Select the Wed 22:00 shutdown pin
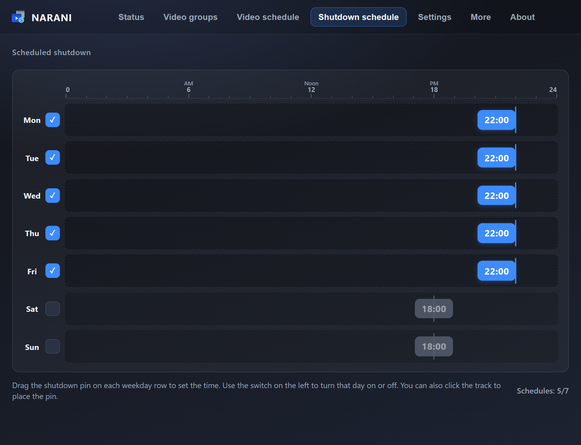This screenshot has width=581, height=445. [x=497, y=196]
